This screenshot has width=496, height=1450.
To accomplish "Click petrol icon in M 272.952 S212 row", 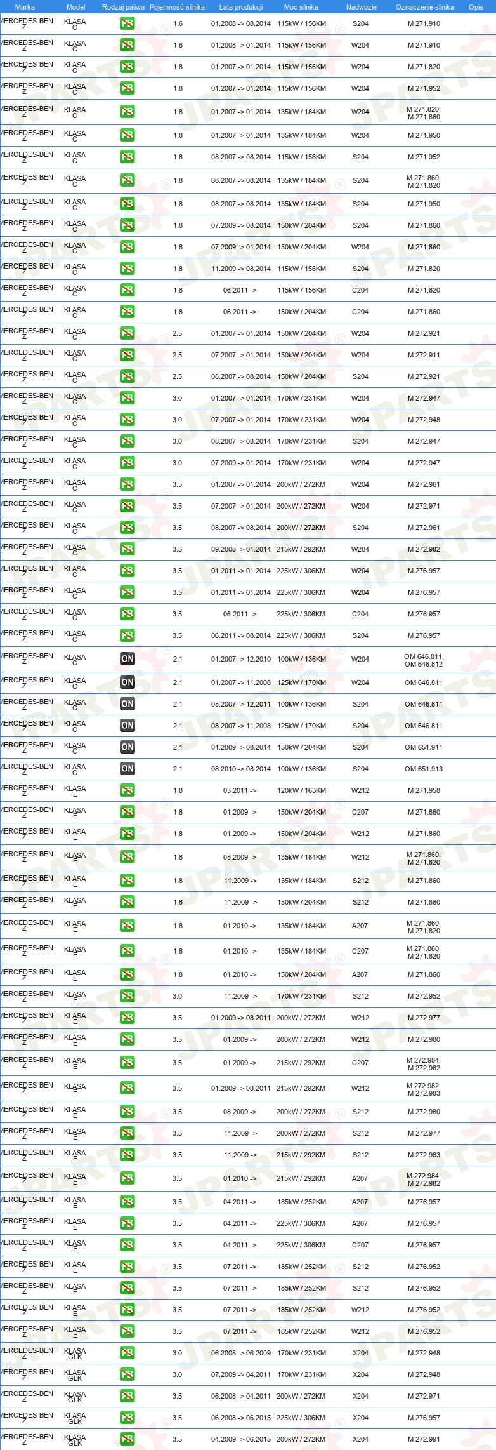I will point(127,997).
